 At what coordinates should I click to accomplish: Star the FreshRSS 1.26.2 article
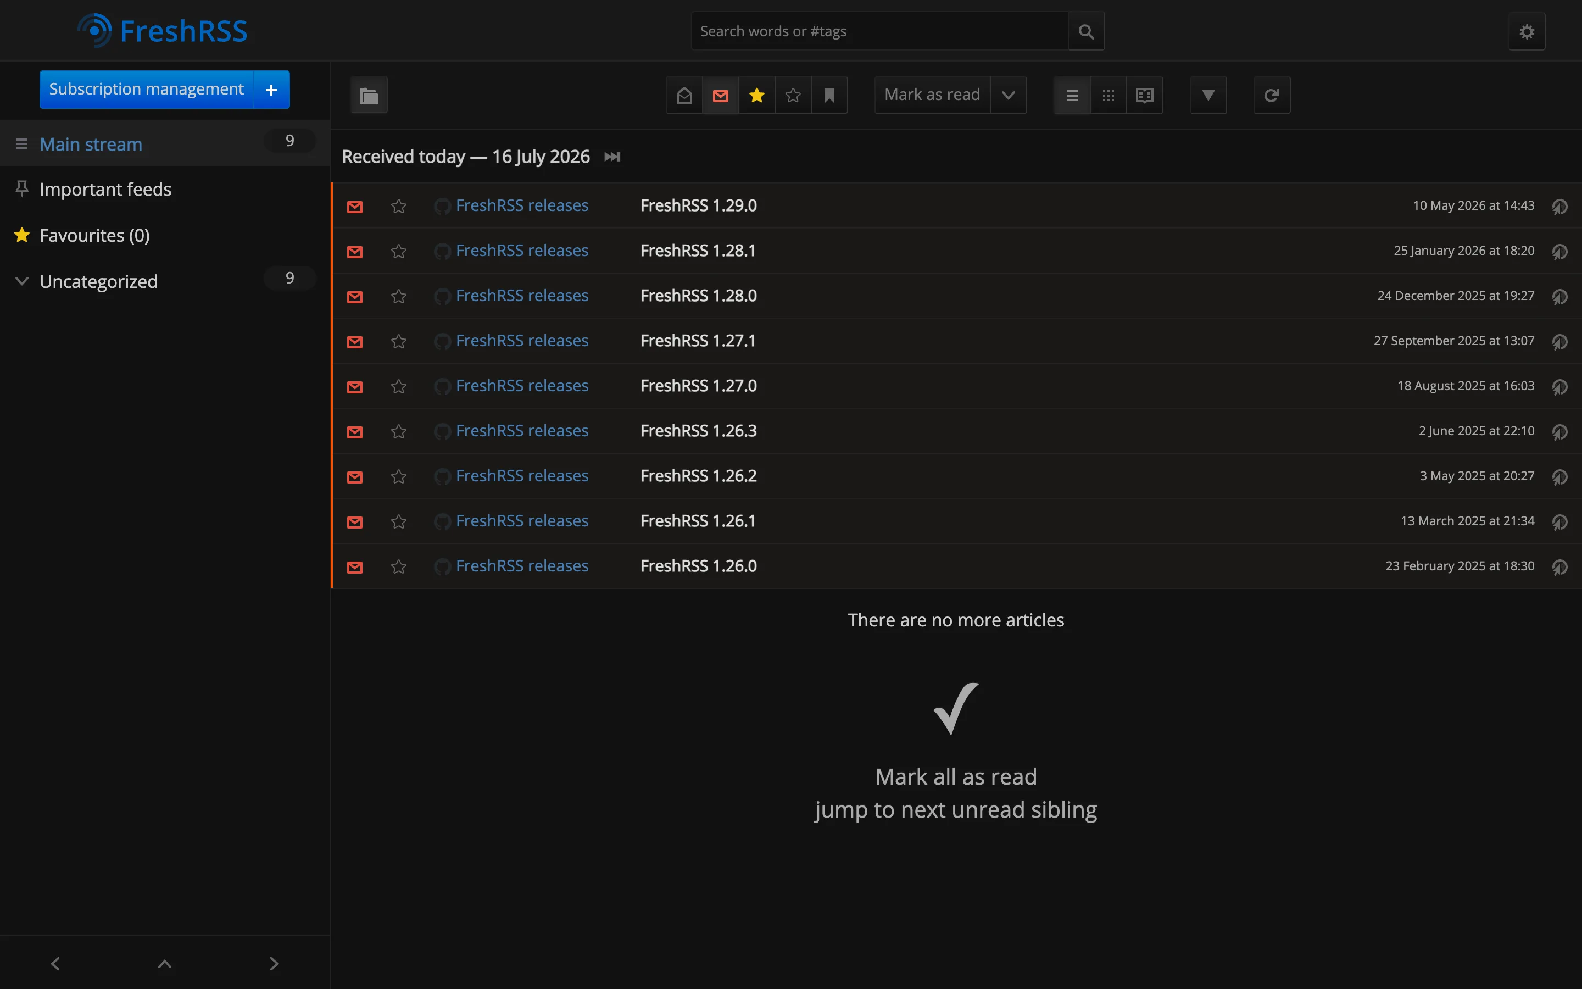click(399, 477)
